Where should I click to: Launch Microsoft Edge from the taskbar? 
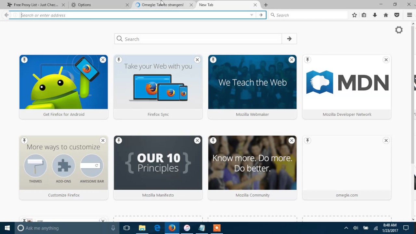coord(157,228)
